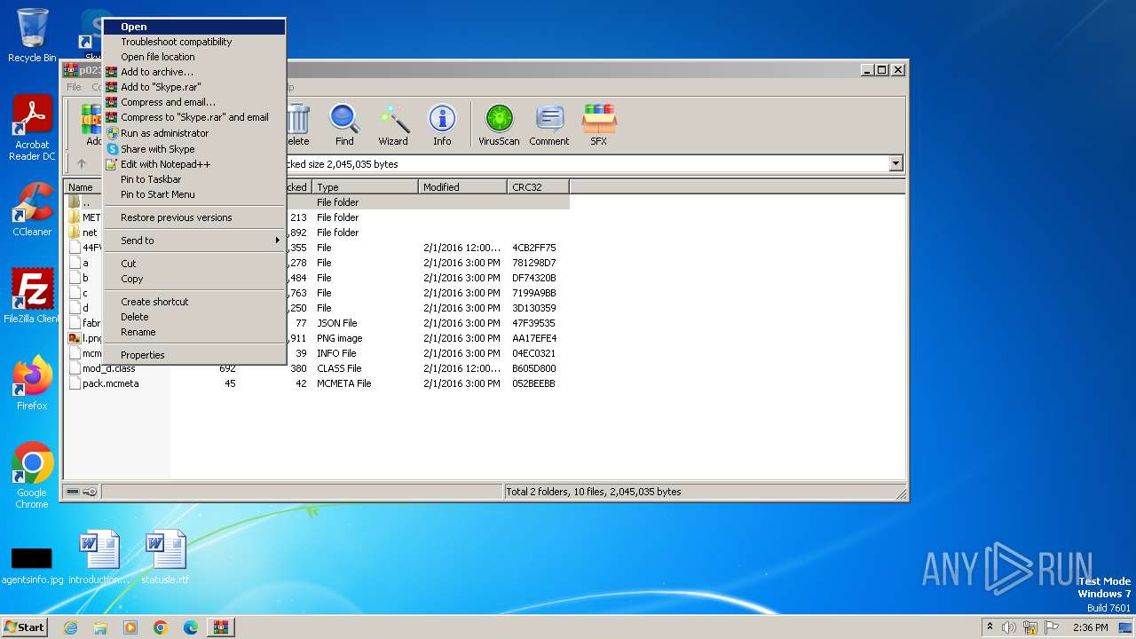The image size is (1136, 639).
Task: Click PNG image type cell
Action: pos(340,338)
